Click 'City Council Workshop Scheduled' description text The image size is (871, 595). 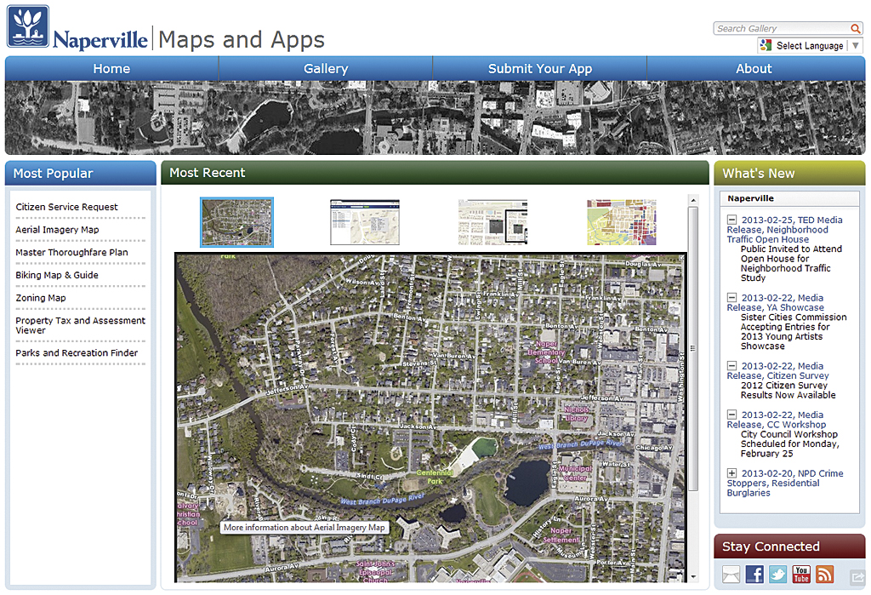click(x=789, y=443)
